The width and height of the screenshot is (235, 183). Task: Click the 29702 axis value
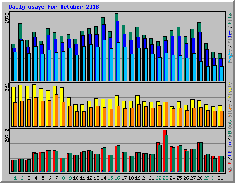[x=7, y=135]
